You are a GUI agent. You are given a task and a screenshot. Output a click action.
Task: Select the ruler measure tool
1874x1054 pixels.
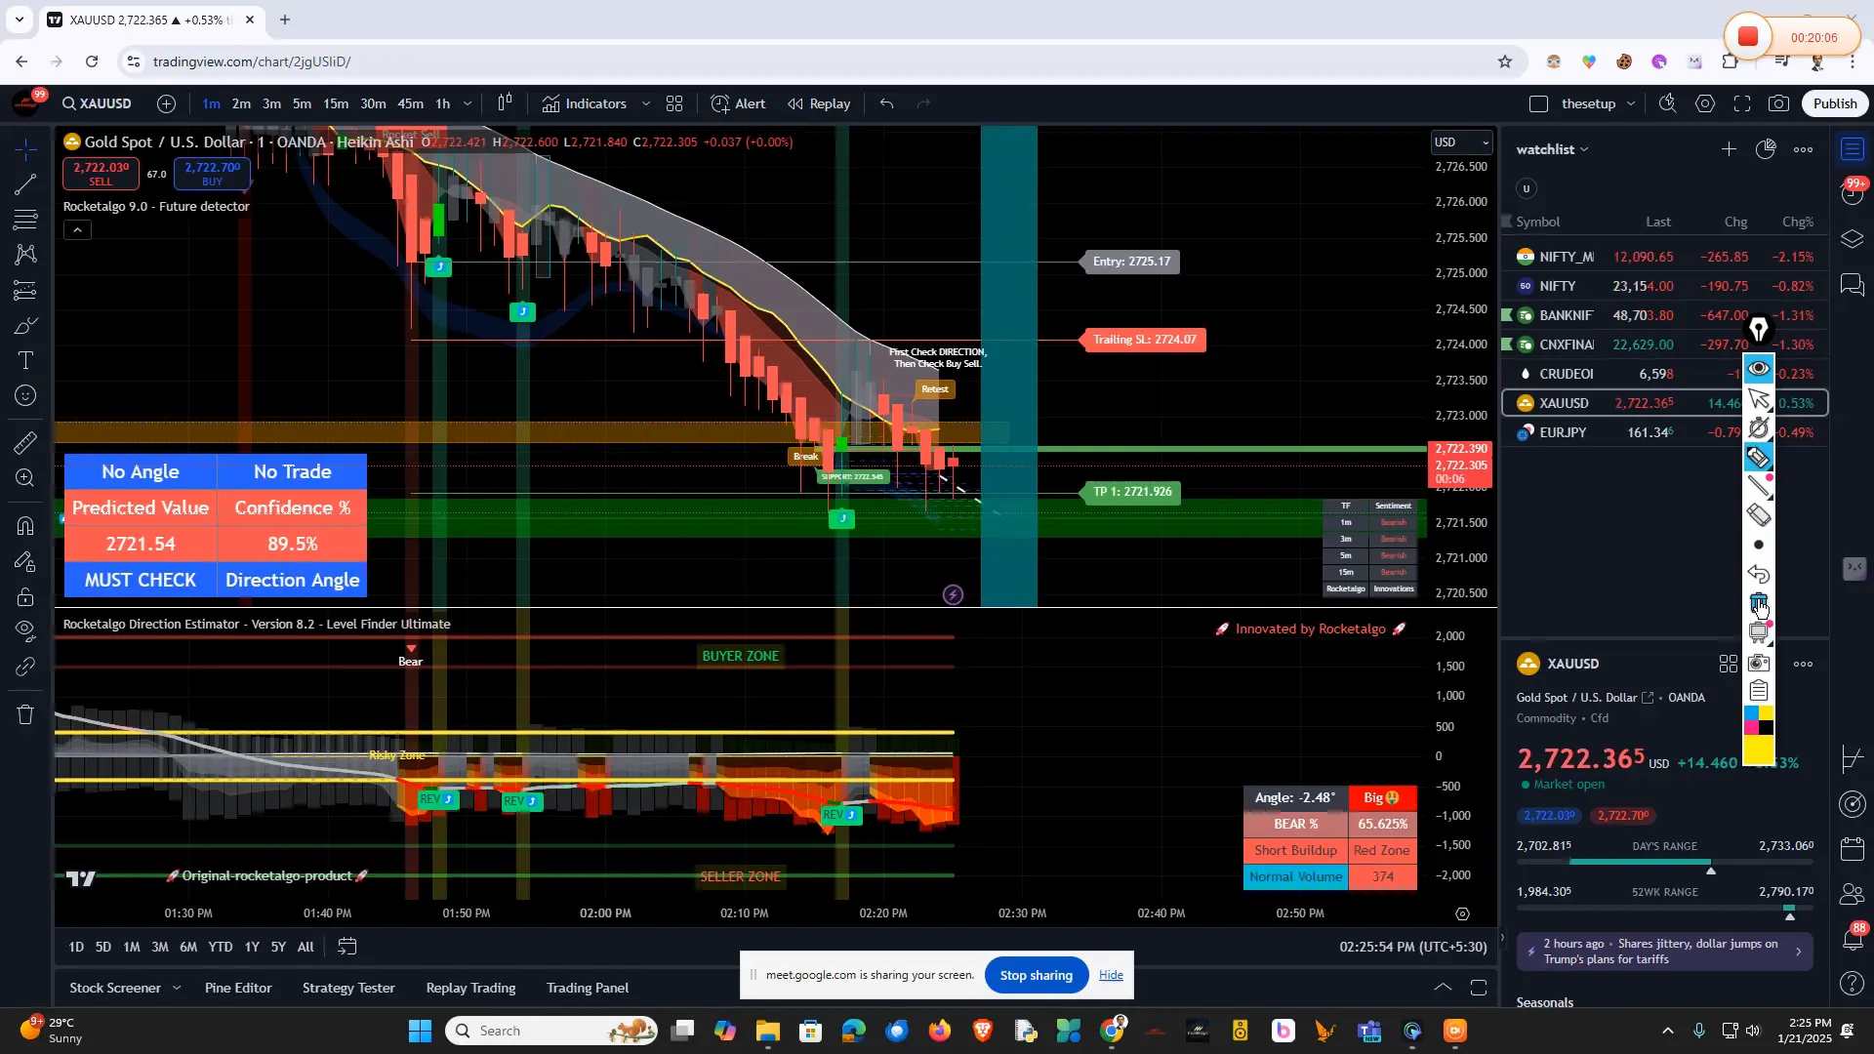tap(26, 442)
